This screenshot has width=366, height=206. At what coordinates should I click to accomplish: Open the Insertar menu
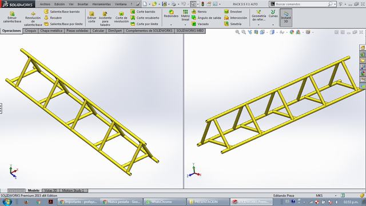click(x=83, y=4)
